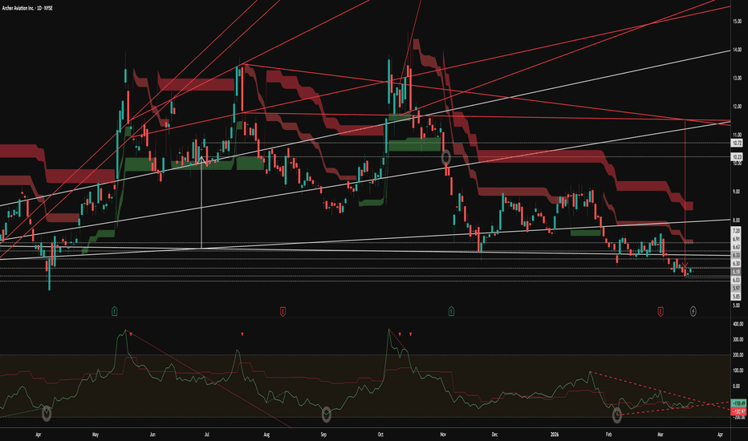
Task: Click the oscillator circle marker near early April
Action: click(x=46, y=414)
